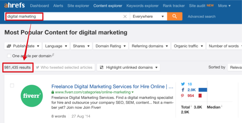Open the Publish date filter dropdown
242x123 pixels.
tap(23, 46)
